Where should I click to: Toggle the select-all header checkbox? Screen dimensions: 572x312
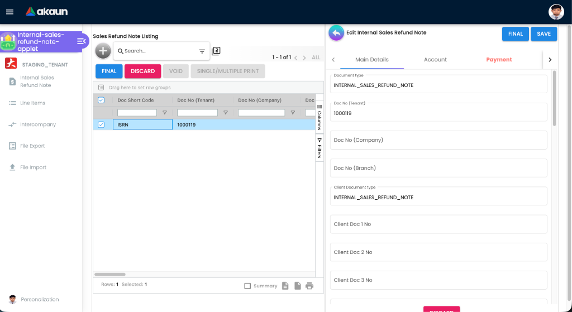(101, 100)
